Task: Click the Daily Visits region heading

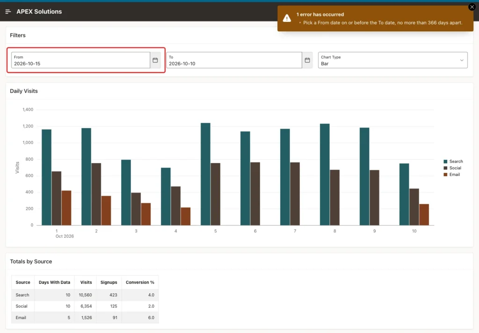Action: pos(24,91)
